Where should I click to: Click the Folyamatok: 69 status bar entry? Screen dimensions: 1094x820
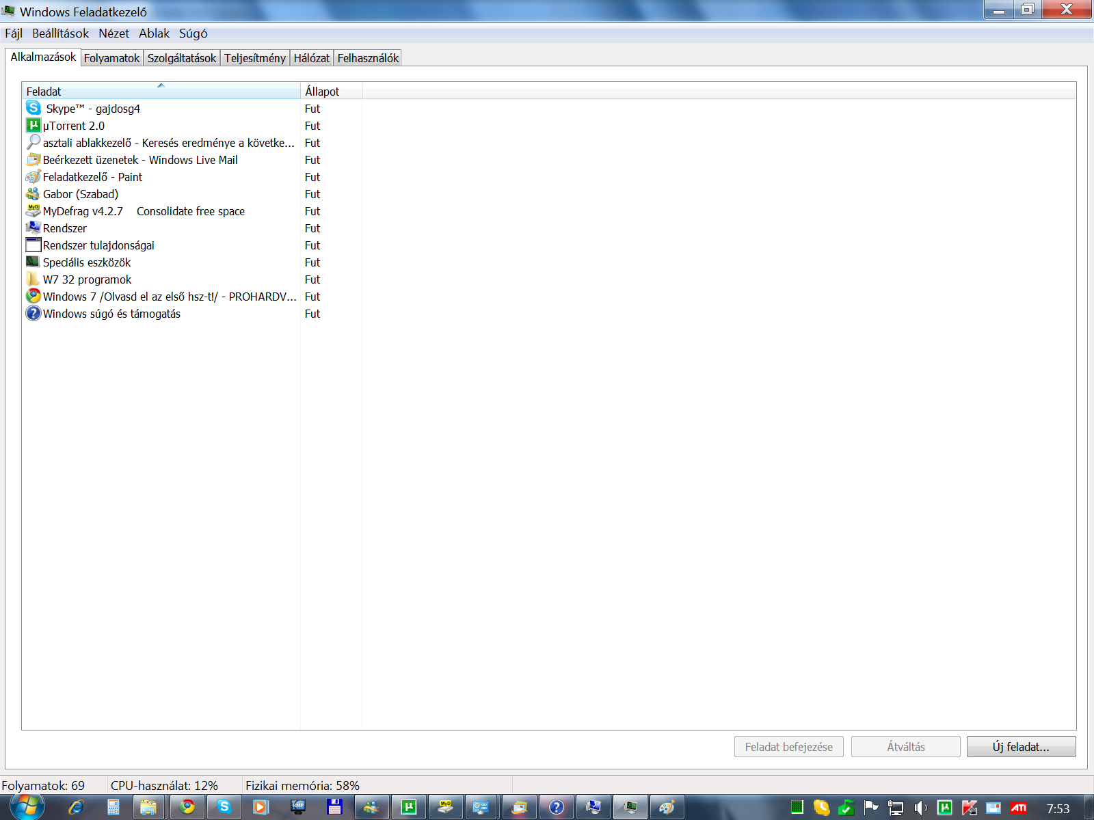click(x=43, y=786)
